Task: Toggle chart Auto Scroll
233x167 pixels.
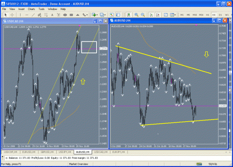Action: click(x=151, y=15)
